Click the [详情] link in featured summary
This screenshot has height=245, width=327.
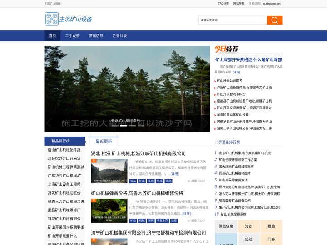pyautogui.click(x=236, y=72)
